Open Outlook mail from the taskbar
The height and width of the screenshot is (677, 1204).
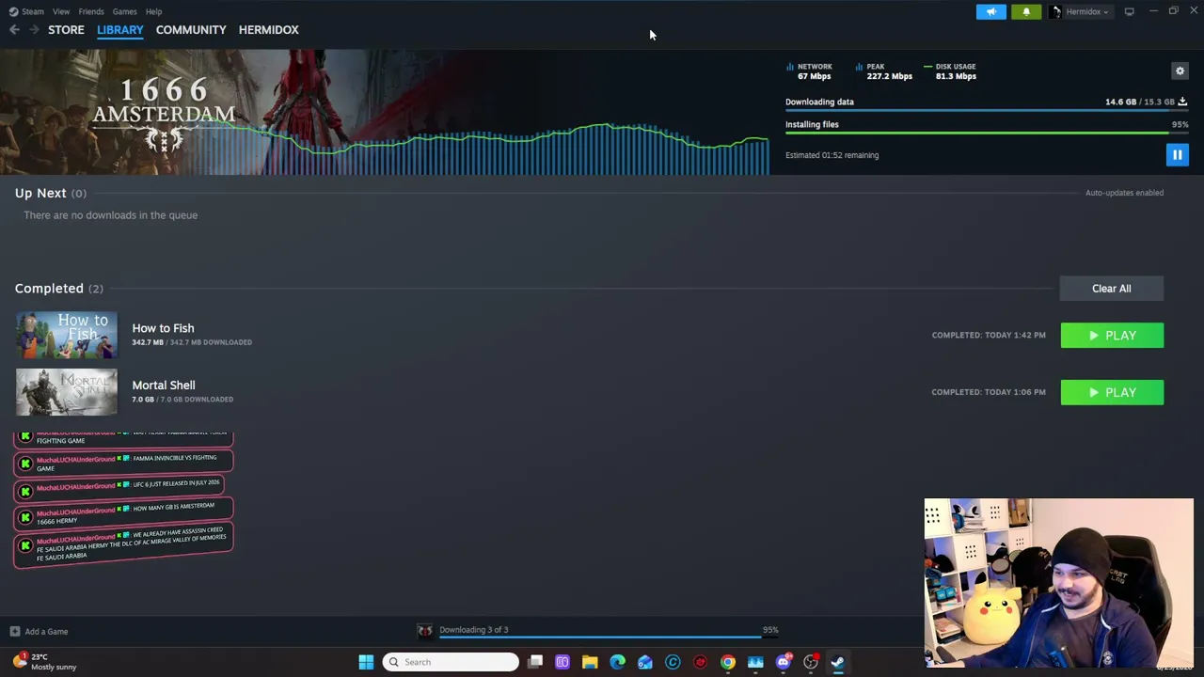tap(645, 662)
